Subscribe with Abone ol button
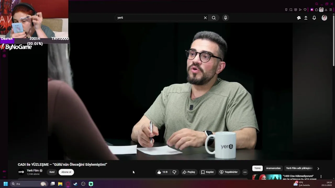Screen dimensions: 335x188 tap(66, 172)
